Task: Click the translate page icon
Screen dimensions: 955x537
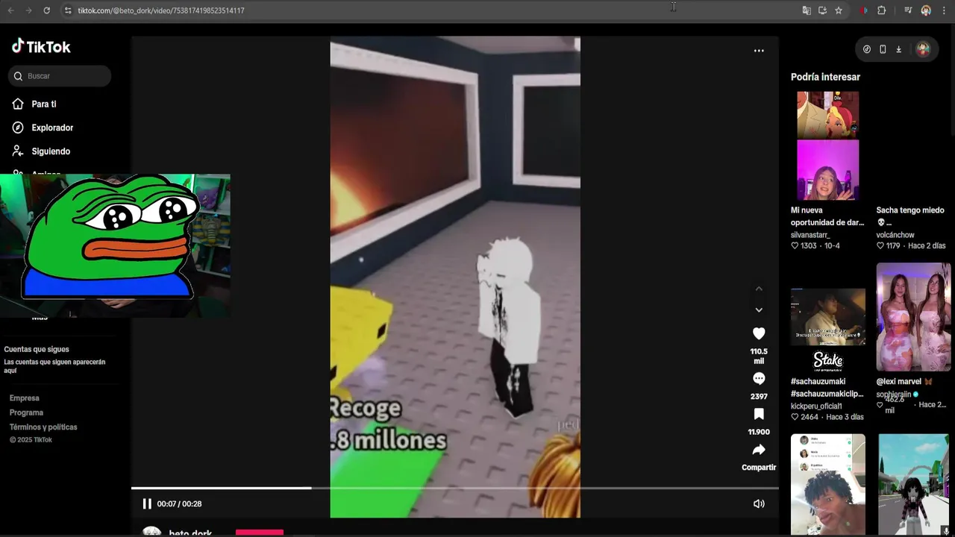Action: tap(807, 10)
